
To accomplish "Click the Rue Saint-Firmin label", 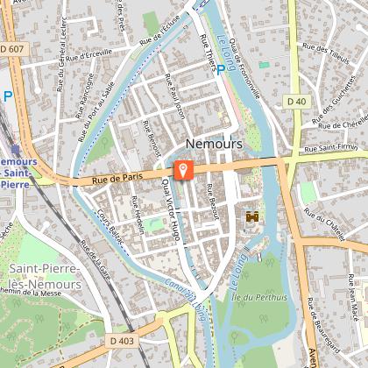I will (x=331, y=148).
